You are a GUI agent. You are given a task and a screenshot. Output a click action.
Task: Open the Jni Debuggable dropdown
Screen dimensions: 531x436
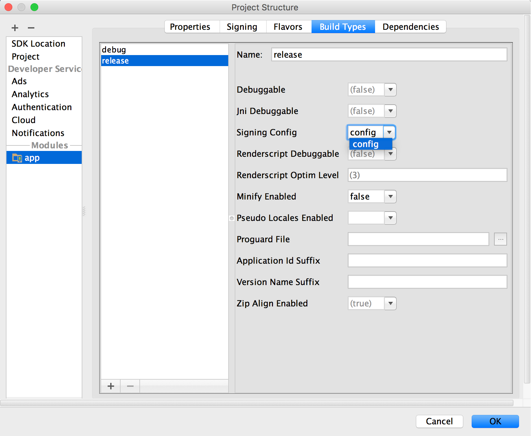pos(390,111)
